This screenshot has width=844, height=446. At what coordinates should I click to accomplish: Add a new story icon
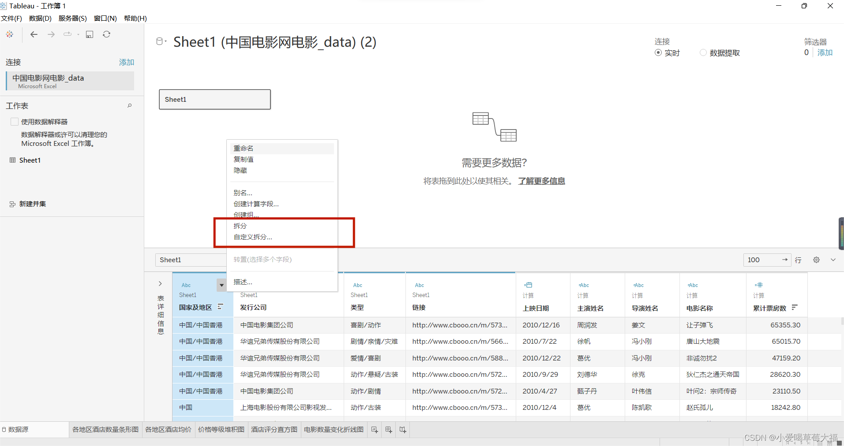tap(403, 430)
